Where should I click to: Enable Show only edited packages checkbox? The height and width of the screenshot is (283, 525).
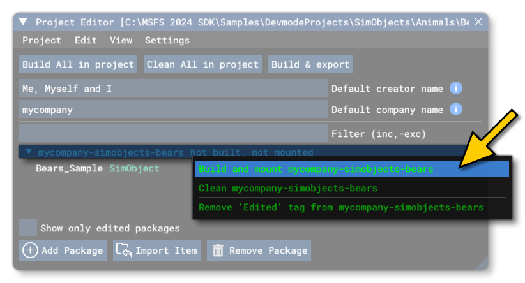point(28,228)
